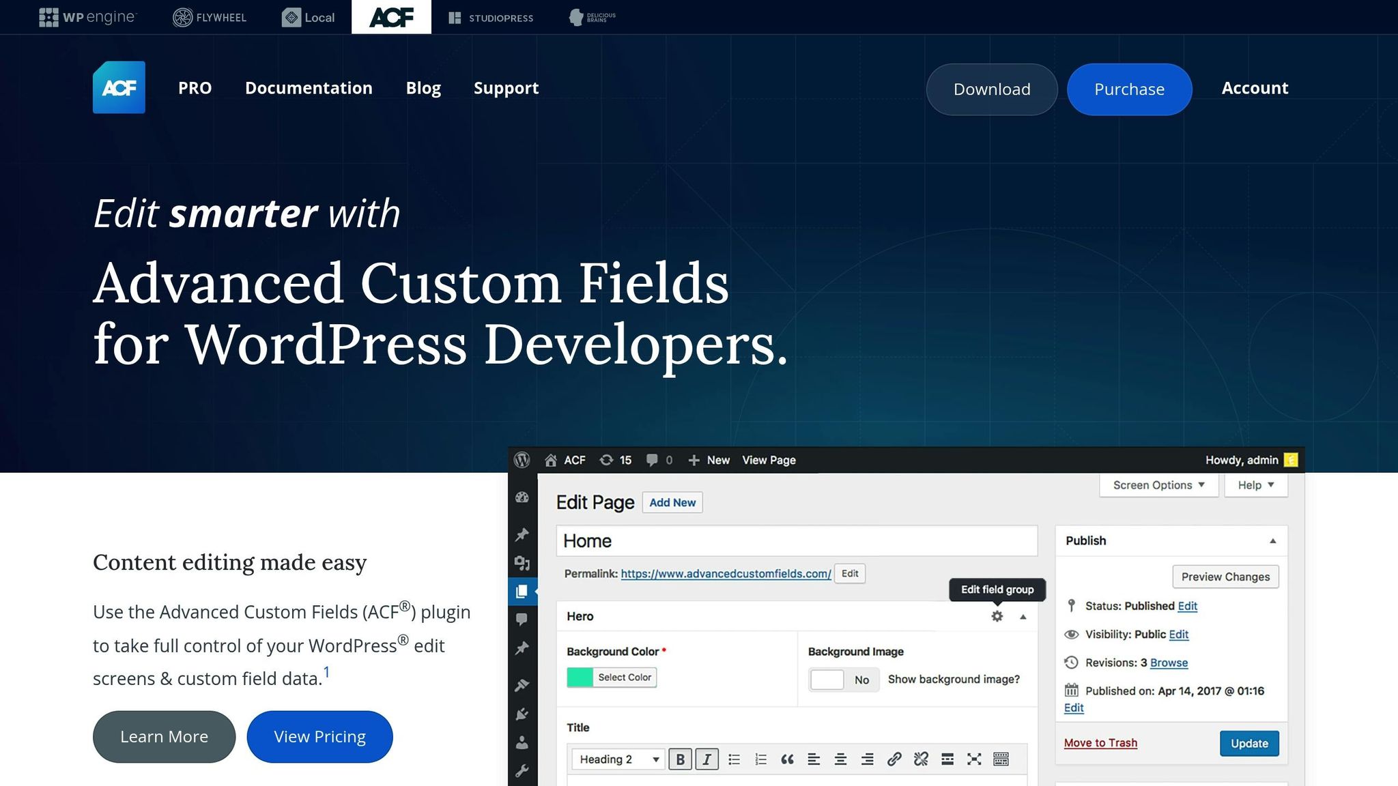Open Dashboard from the admin sidebar

tap(522, 497)
